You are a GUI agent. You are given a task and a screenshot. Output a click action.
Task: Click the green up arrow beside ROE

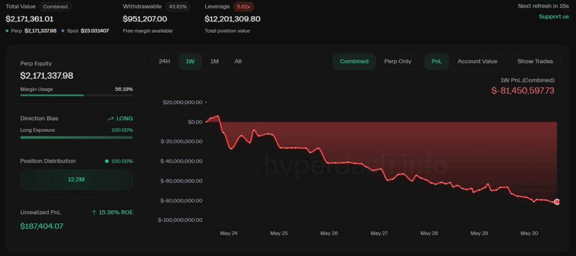coord(94,212)
